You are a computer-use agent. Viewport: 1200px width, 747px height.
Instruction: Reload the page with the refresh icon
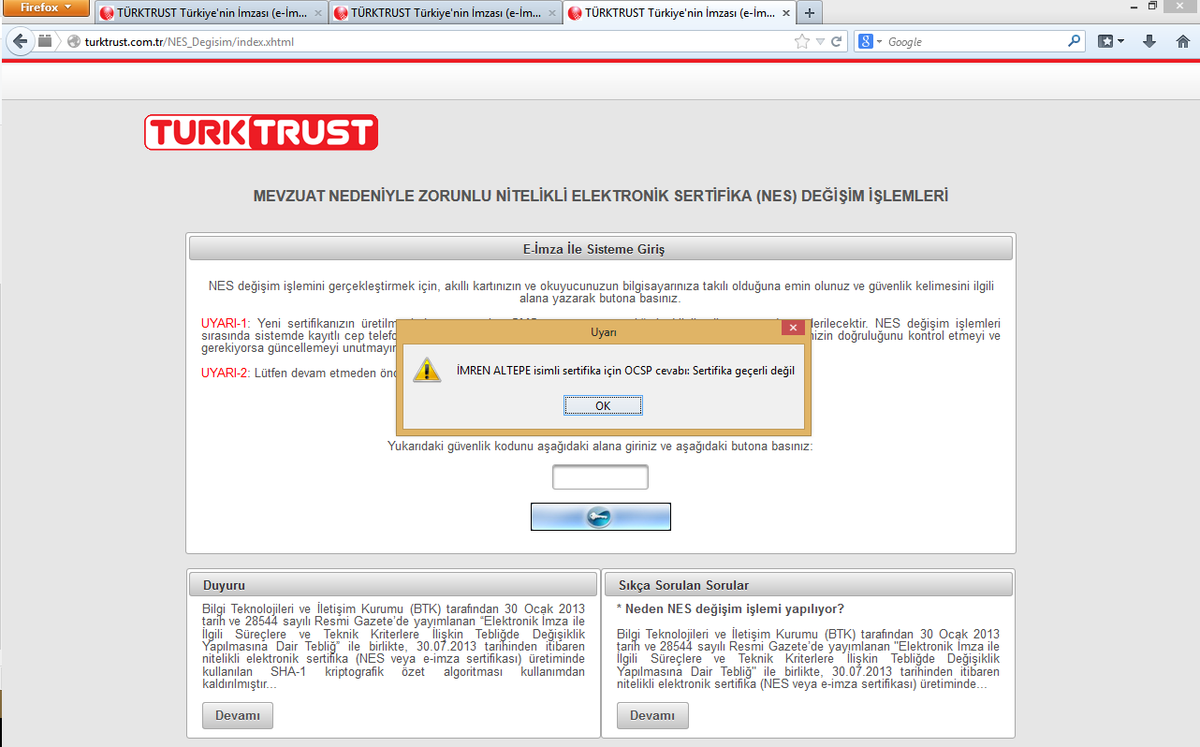[x=837, y=42]
